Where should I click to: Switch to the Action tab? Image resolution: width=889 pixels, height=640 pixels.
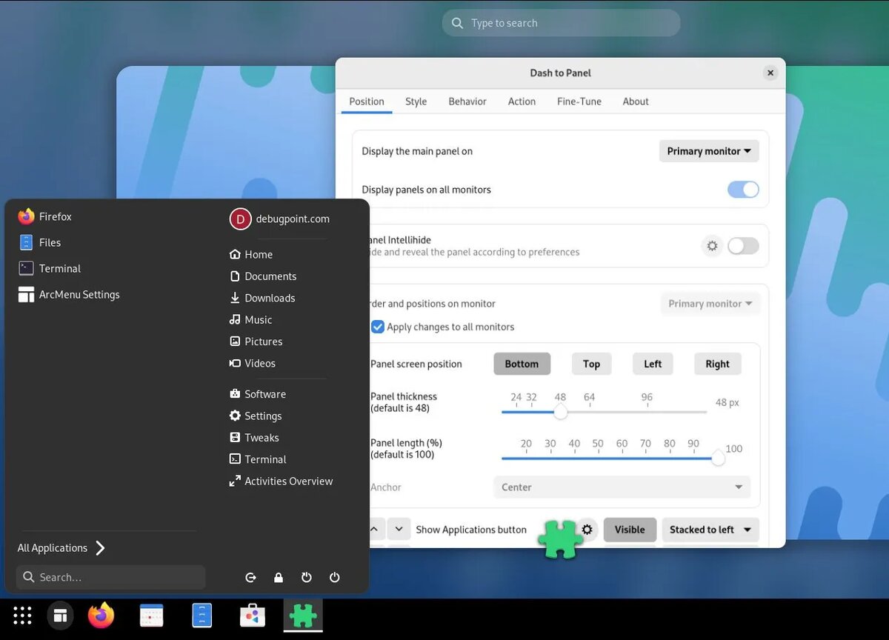click(522, 101)
